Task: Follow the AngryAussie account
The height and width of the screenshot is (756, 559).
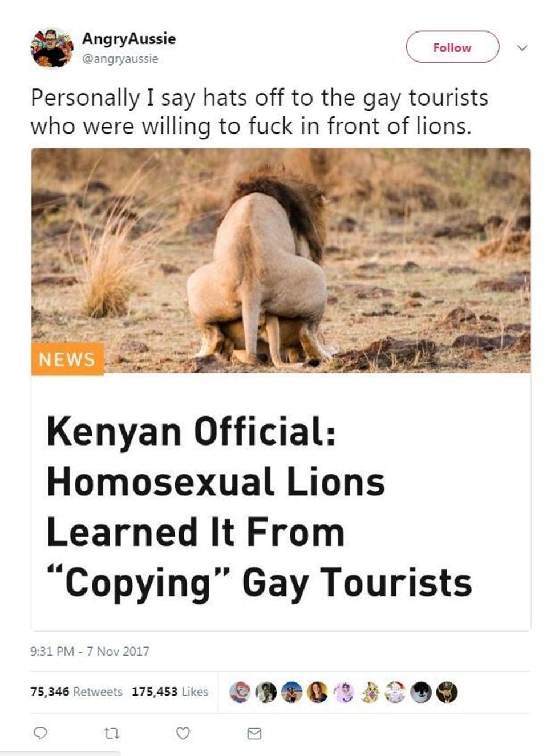Action: (452, 47)
